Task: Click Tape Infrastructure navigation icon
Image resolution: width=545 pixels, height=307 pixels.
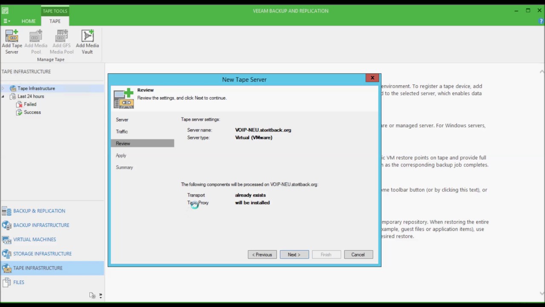Action: tap(6, 268)
